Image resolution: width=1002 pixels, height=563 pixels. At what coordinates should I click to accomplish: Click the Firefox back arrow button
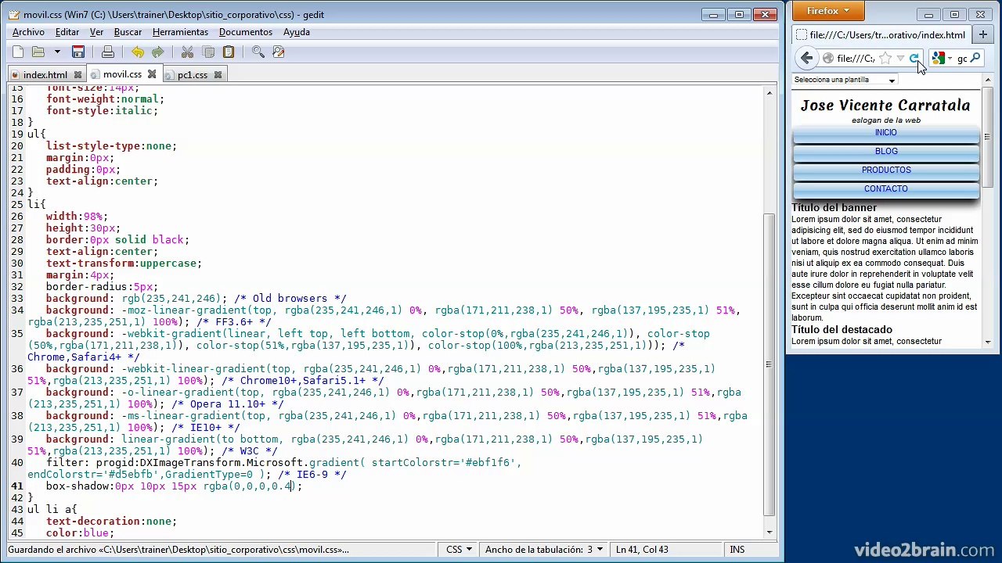tap(807, 59)
